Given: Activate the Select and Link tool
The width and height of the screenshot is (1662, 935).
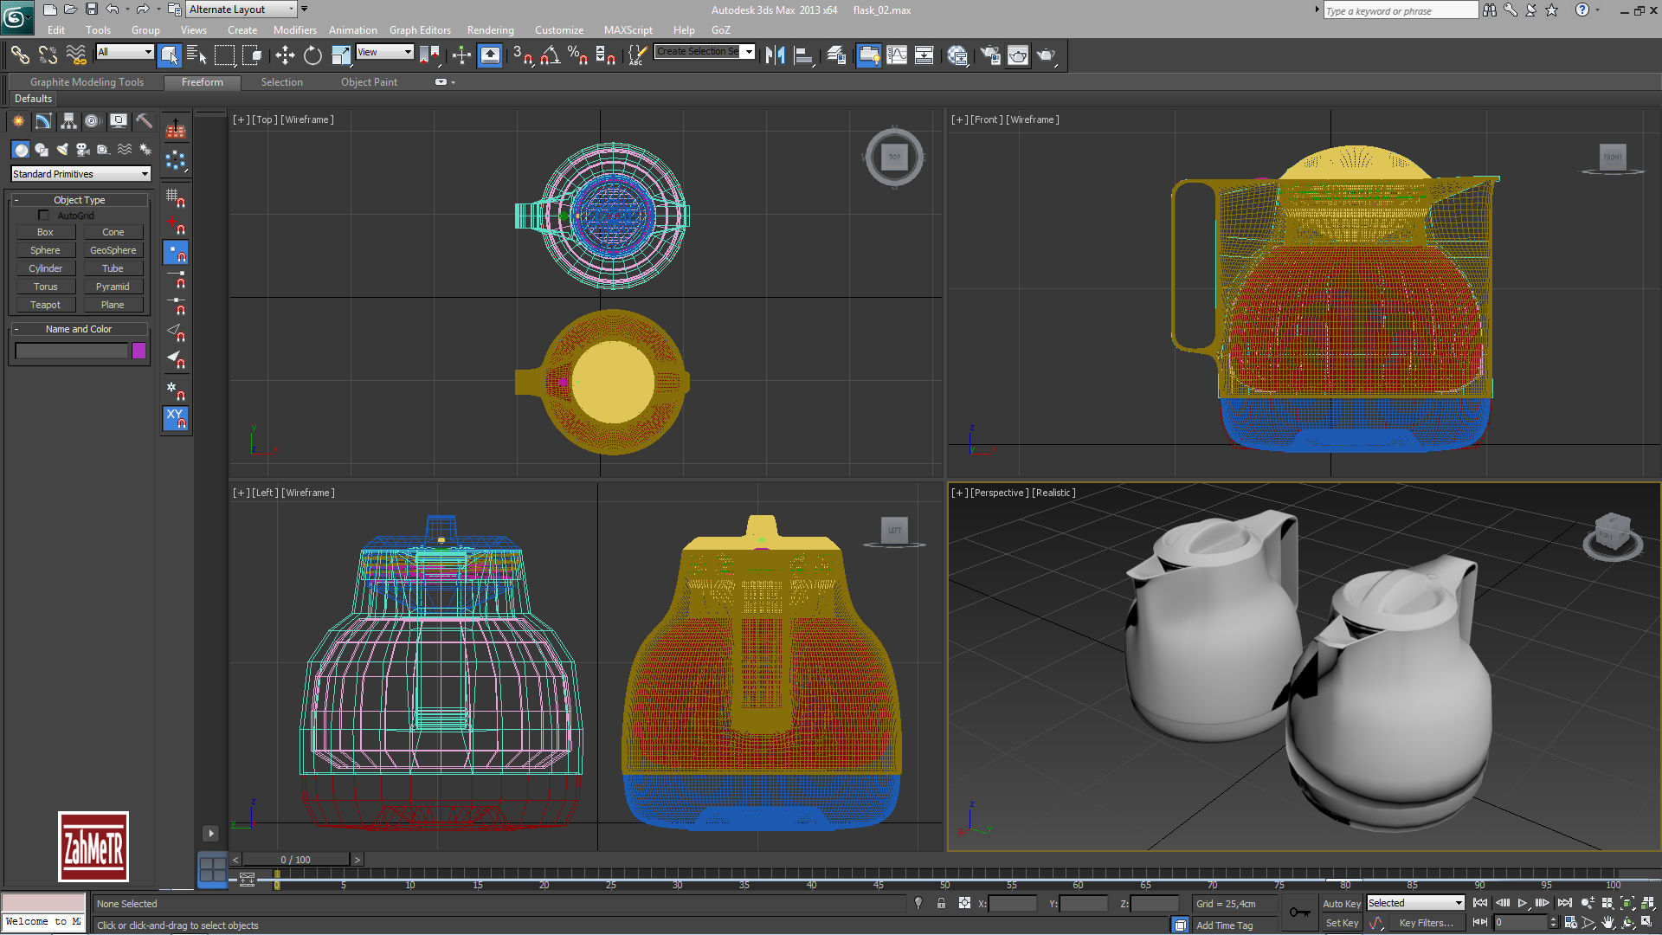Looking at the screenshot, I should [20, 55].
